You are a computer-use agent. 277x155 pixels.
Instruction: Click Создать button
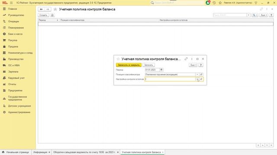43,15
